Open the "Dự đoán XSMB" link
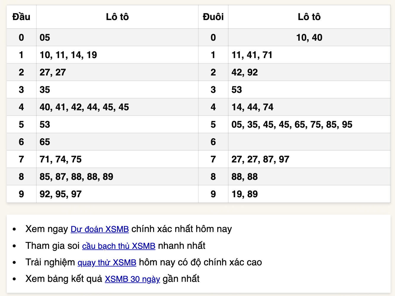 click(100, 229)
